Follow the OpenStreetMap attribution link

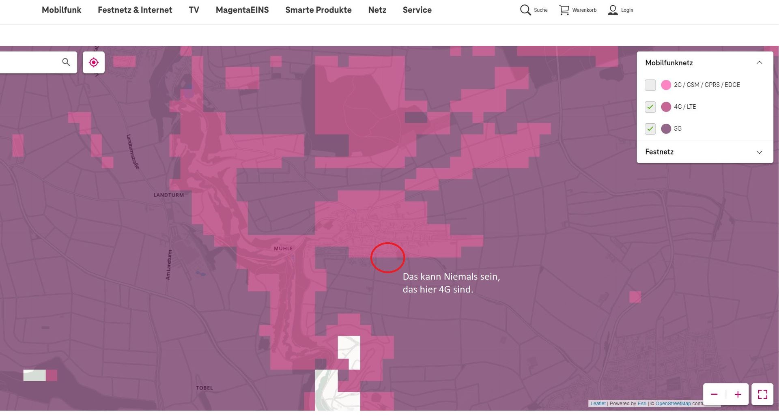pyautogui.click(x=673, y=404)
